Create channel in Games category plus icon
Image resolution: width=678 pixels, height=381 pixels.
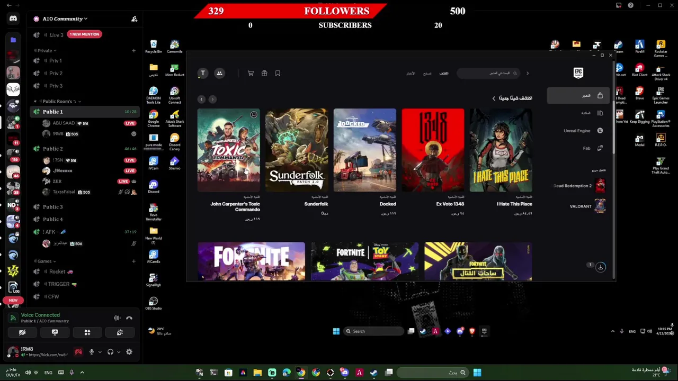tap(134, 261)
